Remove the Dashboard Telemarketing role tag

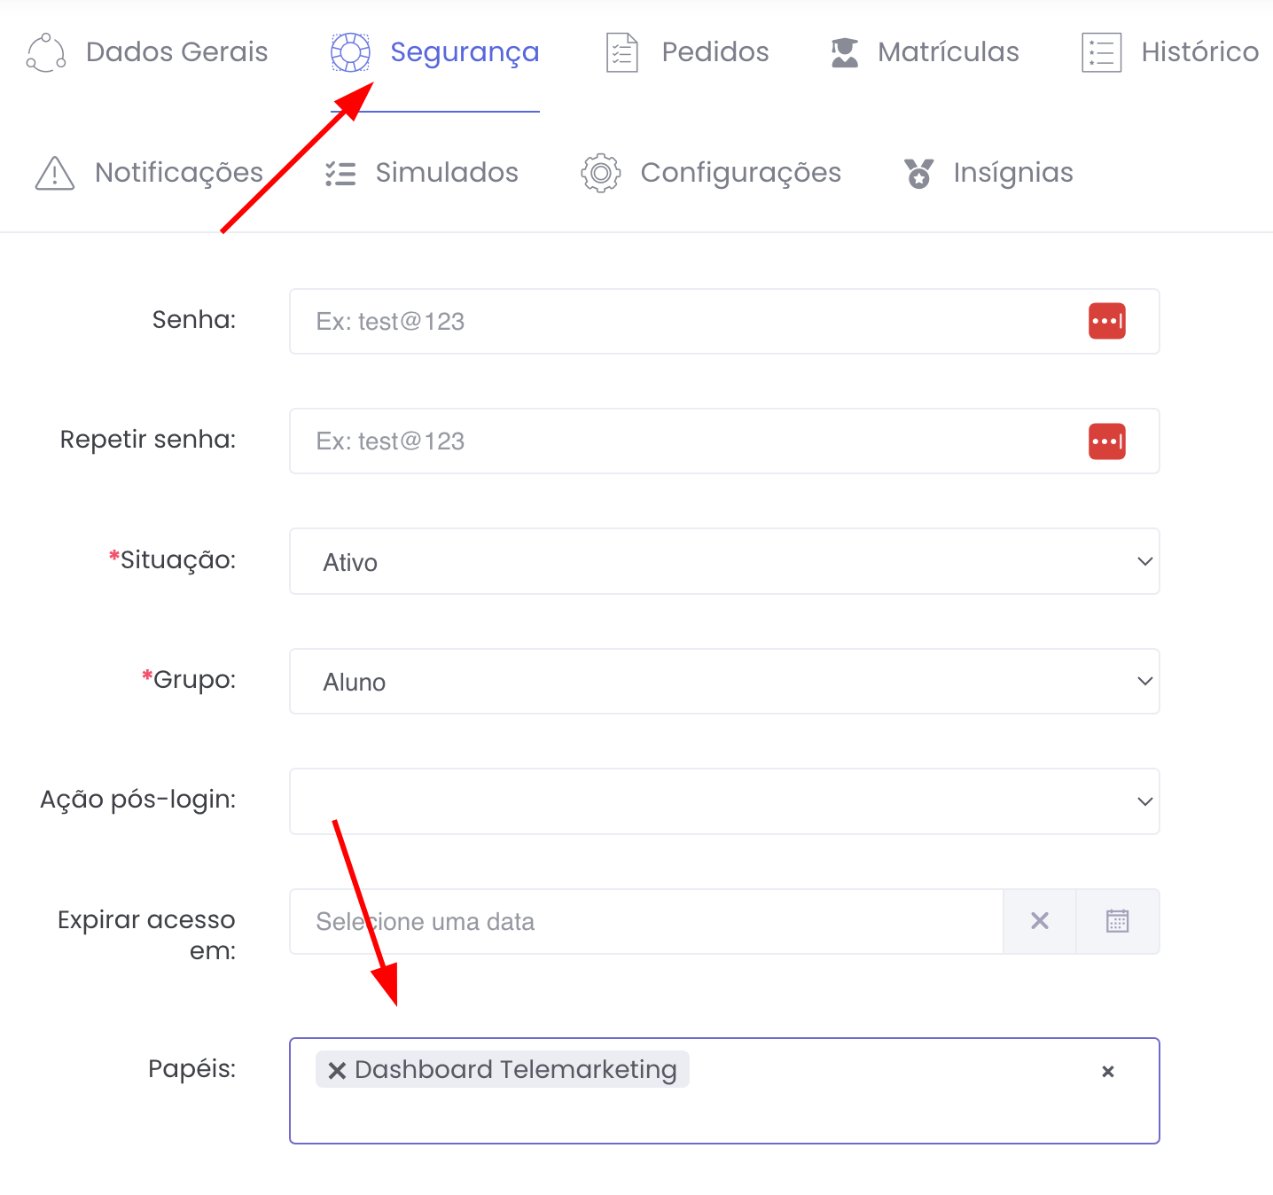(x=337, y=1071)
